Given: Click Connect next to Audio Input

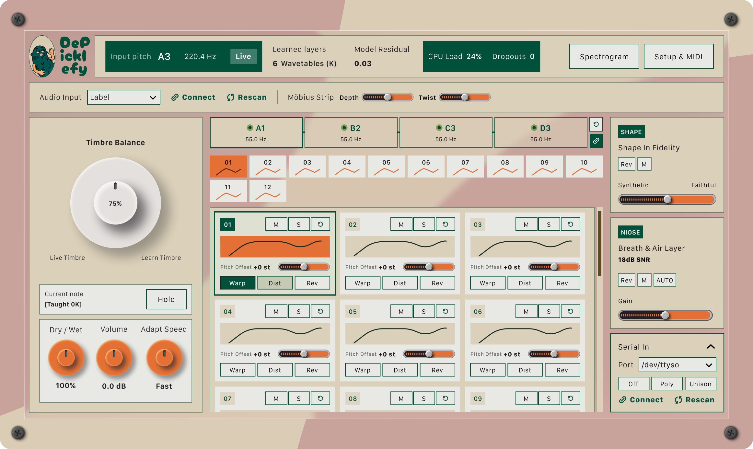Looking at the screenshot, I should 193,97.
